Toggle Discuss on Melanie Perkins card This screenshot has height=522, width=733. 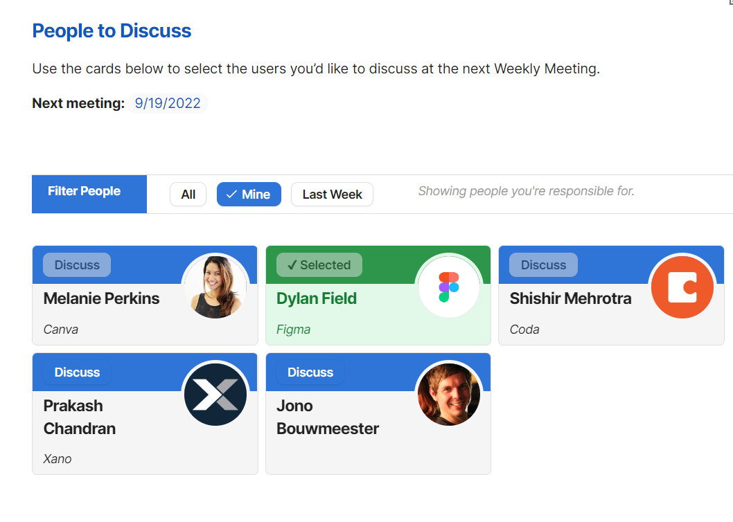click(77, 265)
